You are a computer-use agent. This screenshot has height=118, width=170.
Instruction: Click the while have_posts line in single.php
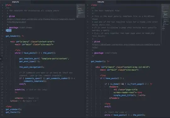35,53
